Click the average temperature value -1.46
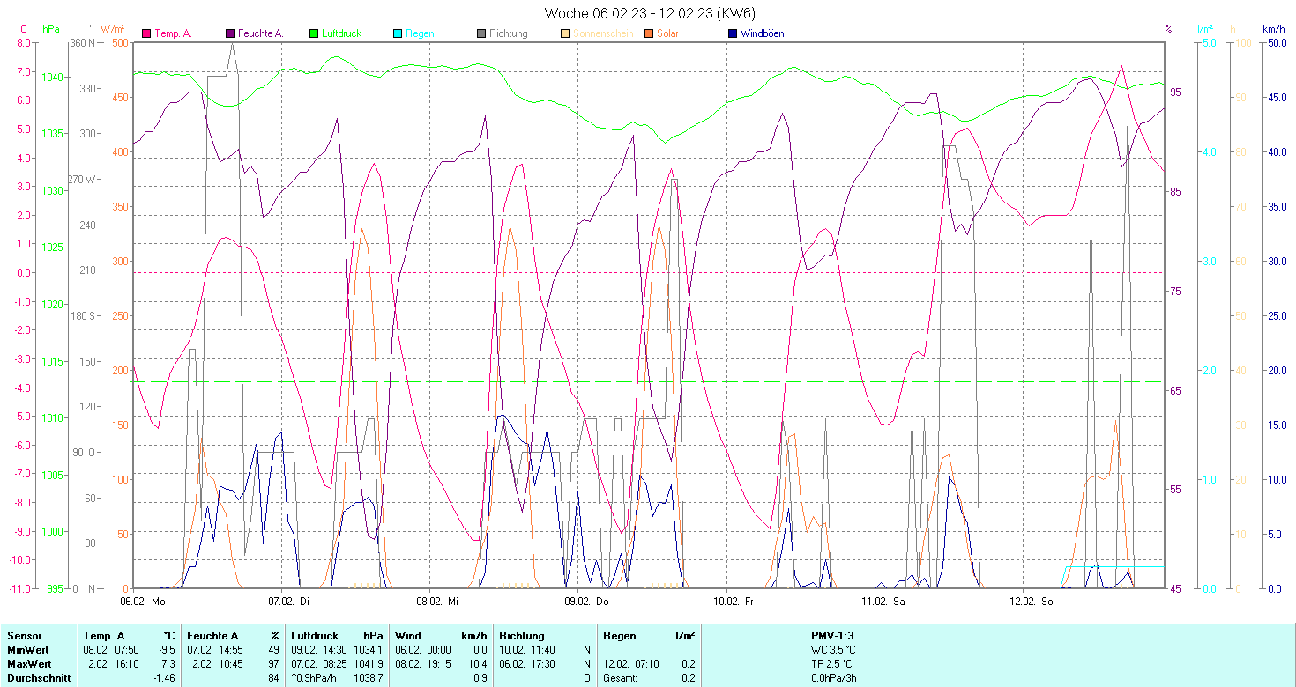 click(163, 677)
